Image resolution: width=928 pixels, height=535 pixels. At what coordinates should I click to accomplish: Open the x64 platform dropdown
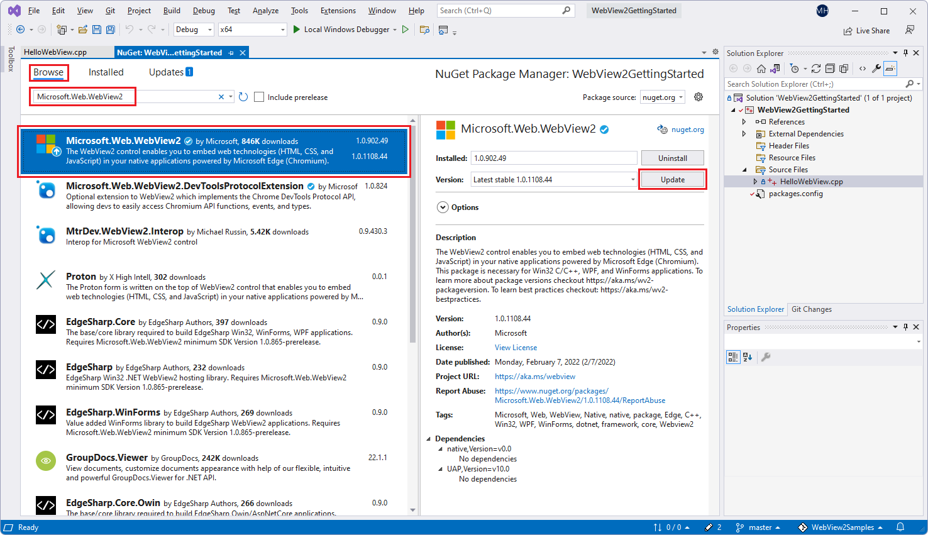click(251, 29)
